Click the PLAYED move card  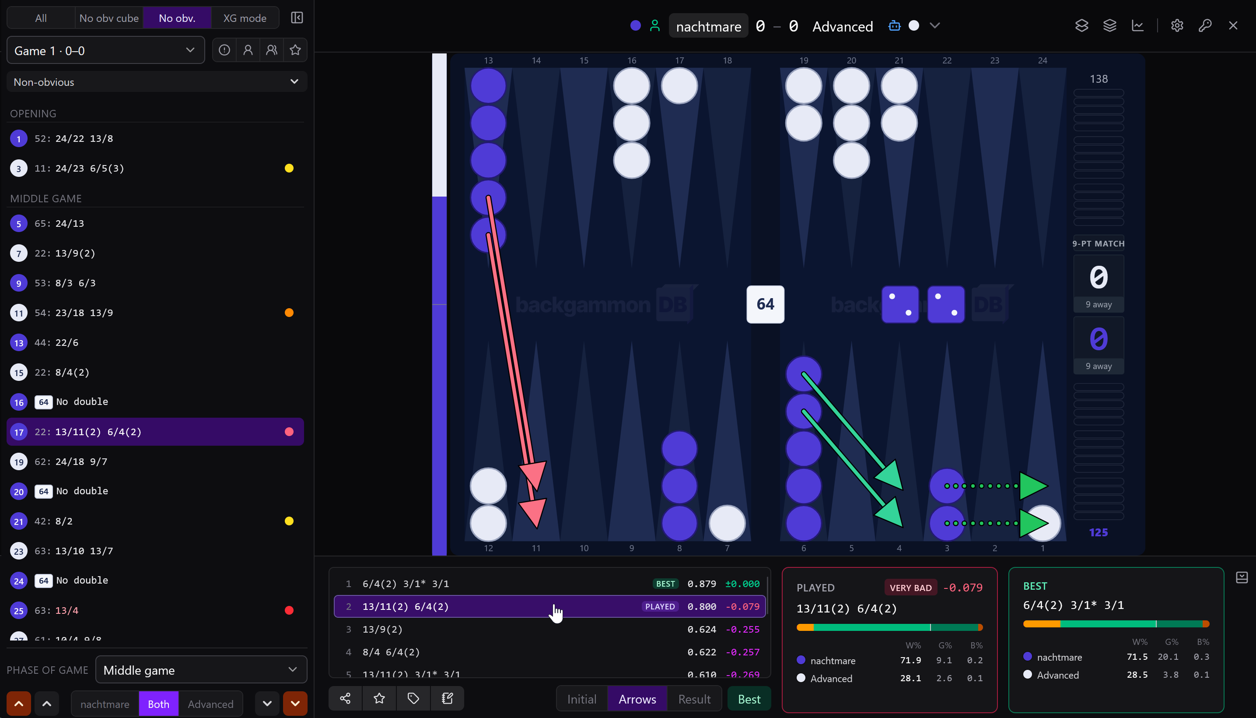pyautogui.click(x=889, y=640)
